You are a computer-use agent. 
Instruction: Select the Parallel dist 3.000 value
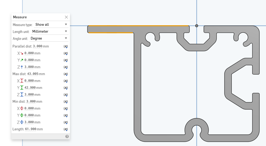[38, 46]
